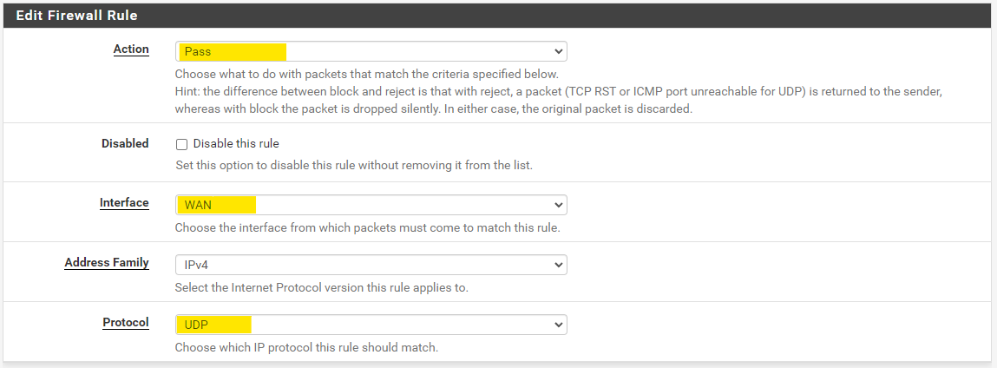This screenshot has width=997, height=368.
Task: Open the Protocol dropdown showing UDP
Action: point(371,325)
